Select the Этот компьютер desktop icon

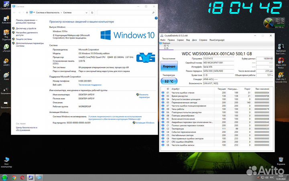pyautogui.click(x=6, y=162)
